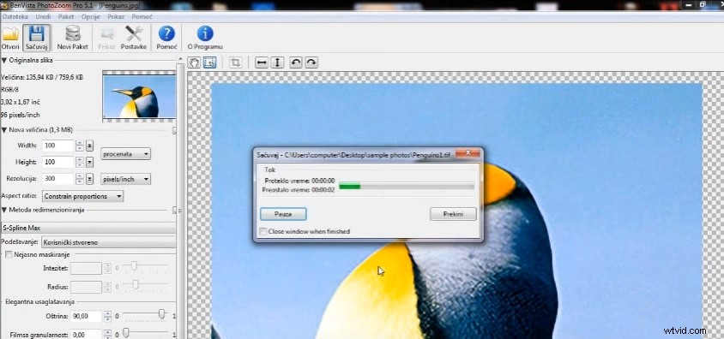Image resolution: width=724 pixels, height=339 pixels.
Task: Open the S-Spline Max method dropdown
Action: coord(87,228)
